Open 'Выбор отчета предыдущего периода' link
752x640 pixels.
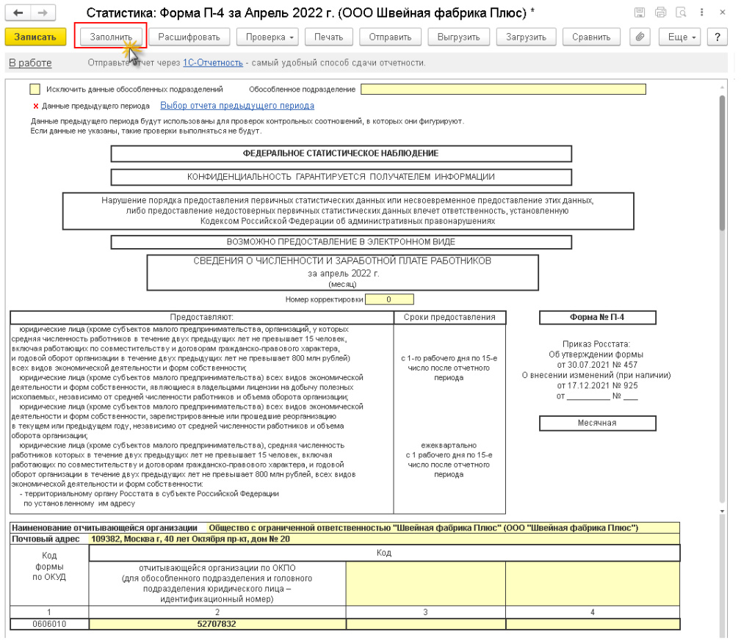[236, 106]
